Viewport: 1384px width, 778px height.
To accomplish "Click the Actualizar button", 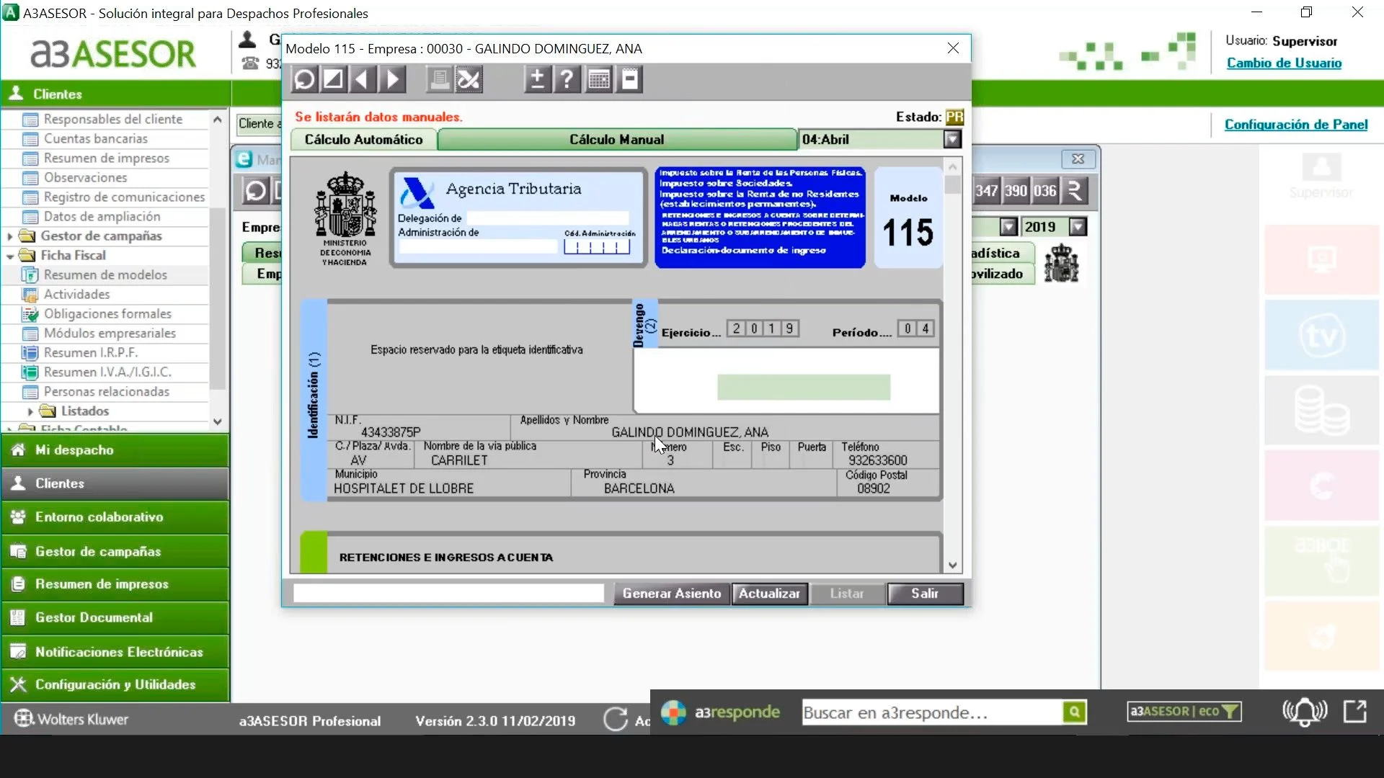I will [769, 594].
